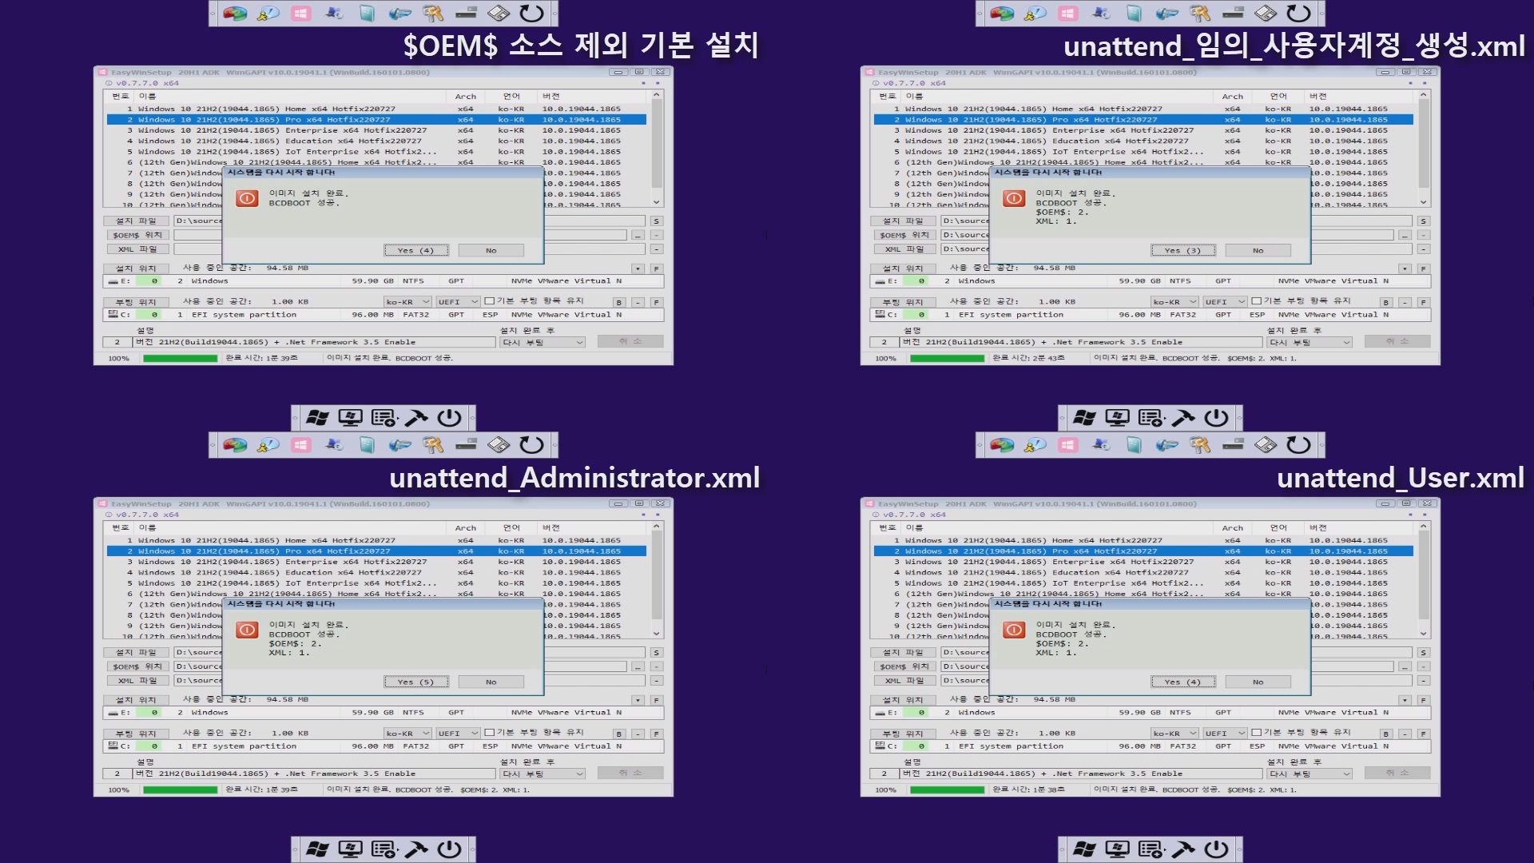Click the floppy disk icon above the unattend_임의_사용자계정_생성.xml heading
1534x863 pixels.
(x=1266, y=14)
